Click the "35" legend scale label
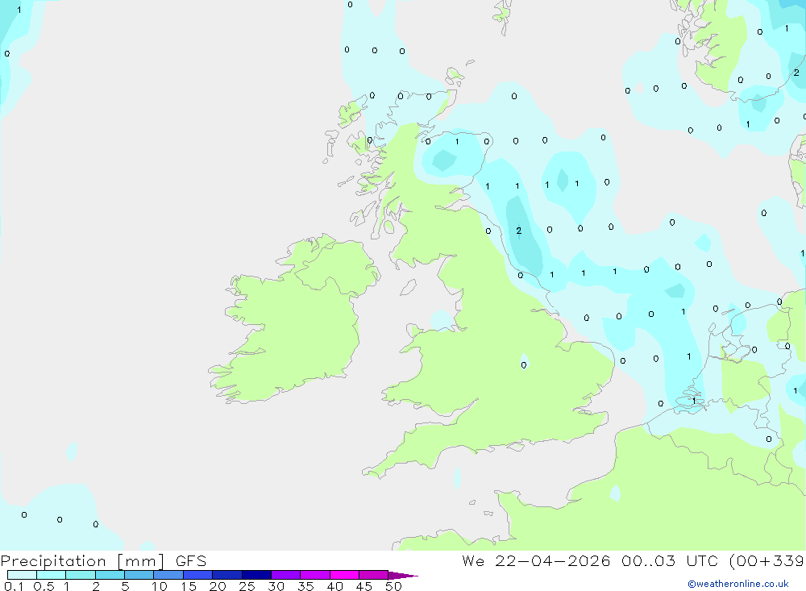This screenshot has height=591, width=806. pyautogui.click(x=305, y=586)
